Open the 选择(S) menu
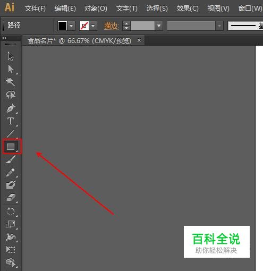The image size is (263, 271). click(x=157, y=9)
